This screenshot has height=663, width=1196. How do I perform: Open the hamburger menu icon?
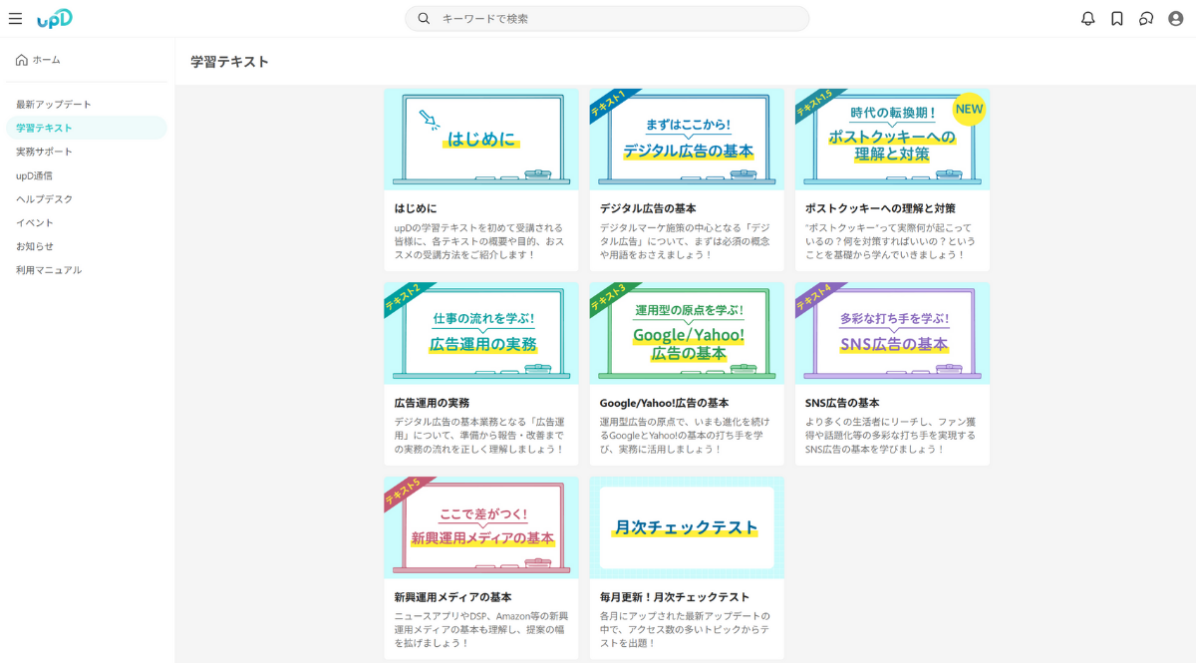[x=15, y=19]
